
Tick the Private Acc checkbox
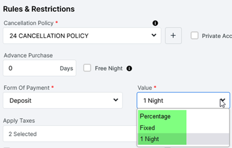point(194,36)
